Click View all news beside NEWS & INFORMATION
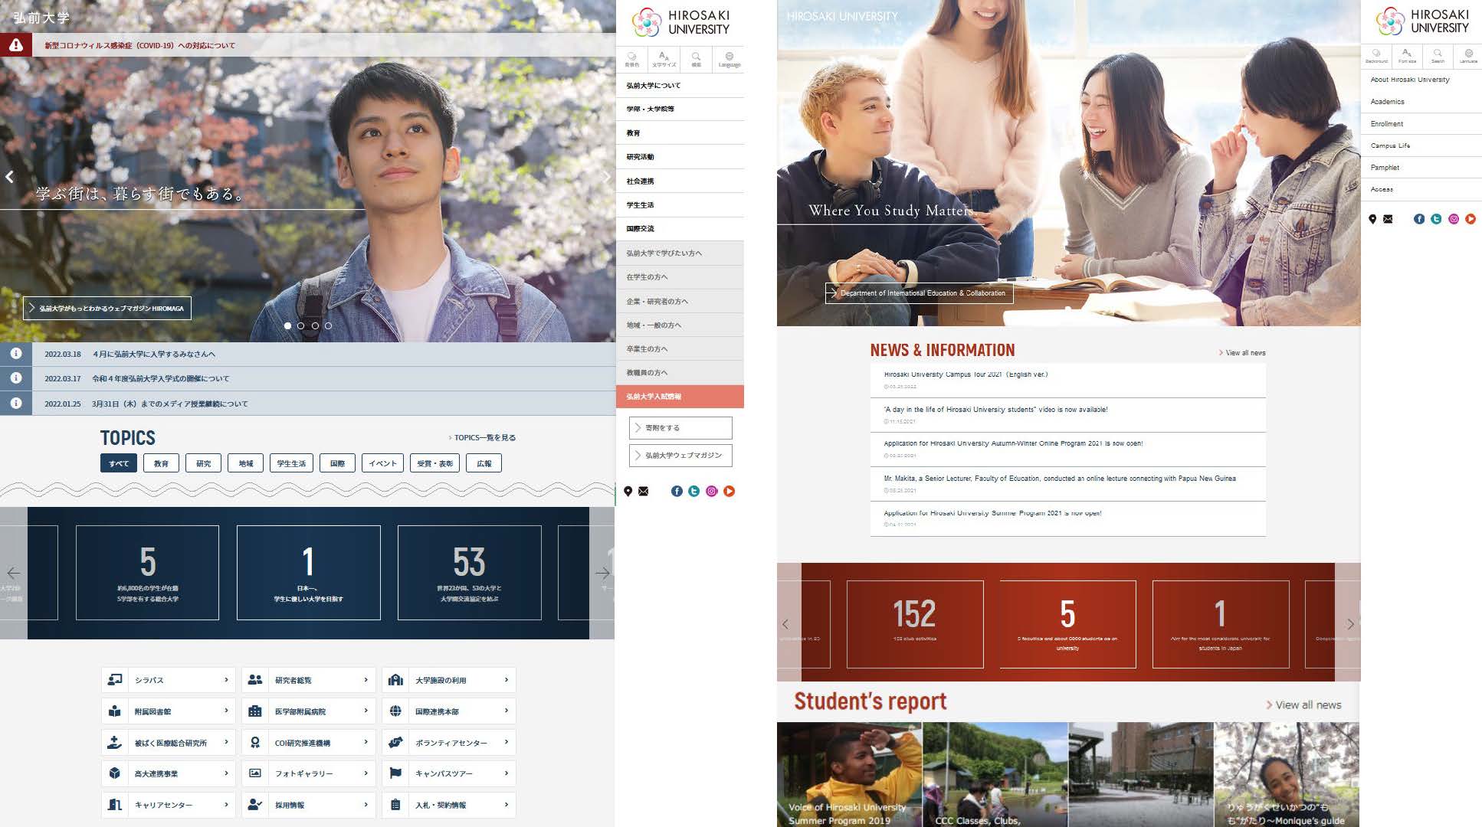This screenshot has height=827, width=1482. [x=1242, y=353]
